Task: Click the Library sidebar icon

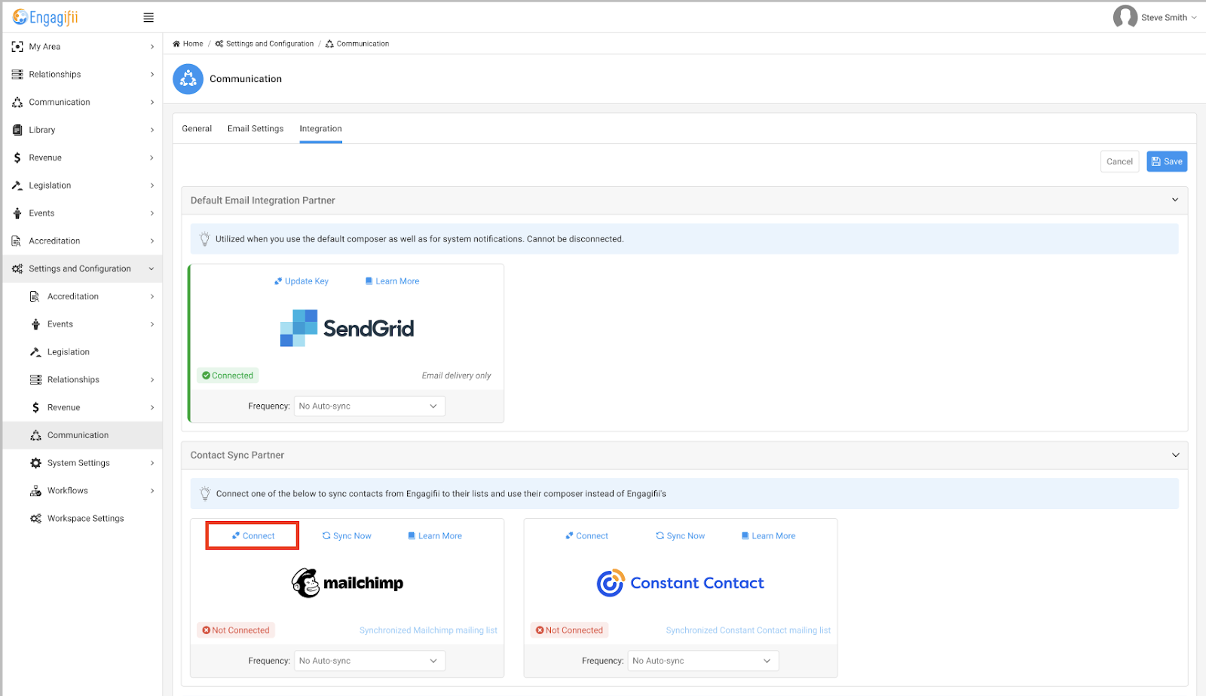Action: pyautogui.click(x=17, y=130)
